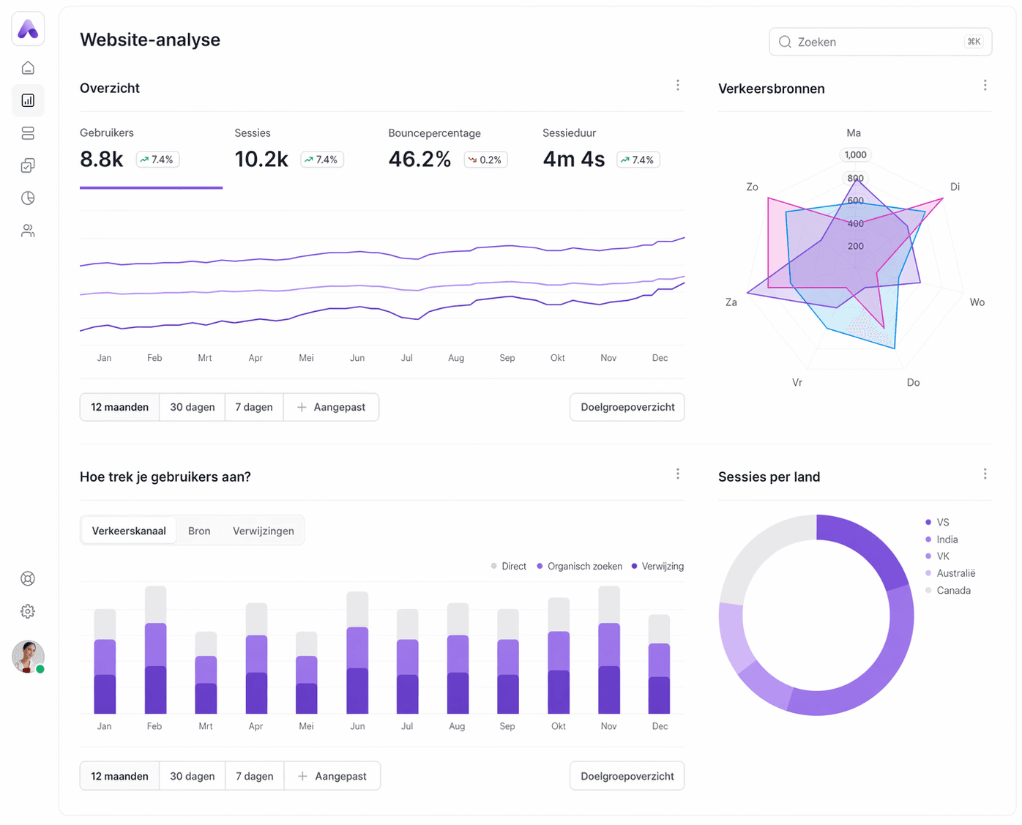The width and height of the screenshot is (1022, 825).
Task: Open the lifebuoy support icon
Action: 28,579
